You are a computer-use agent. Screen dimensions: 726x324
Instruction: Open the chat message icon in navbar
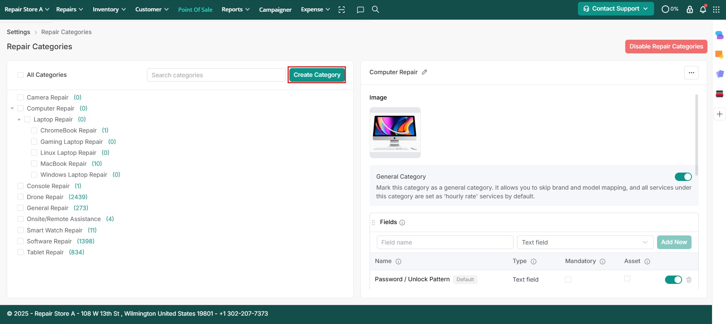click(360, 9)
